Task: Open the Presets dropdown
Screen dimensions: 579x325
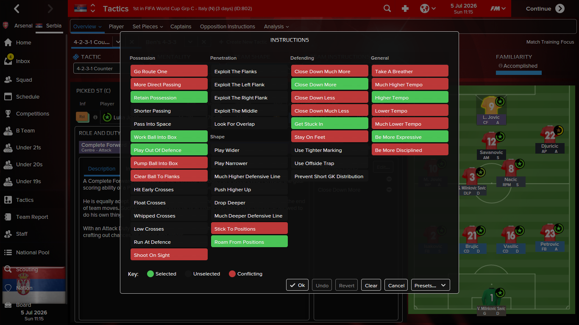Action: pyautogui.click(x=431, y=285)
